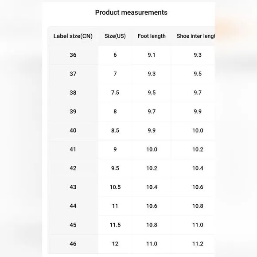Screen dimensions: 257x257
Task: Select label size 40 cell
Action: 73,130
